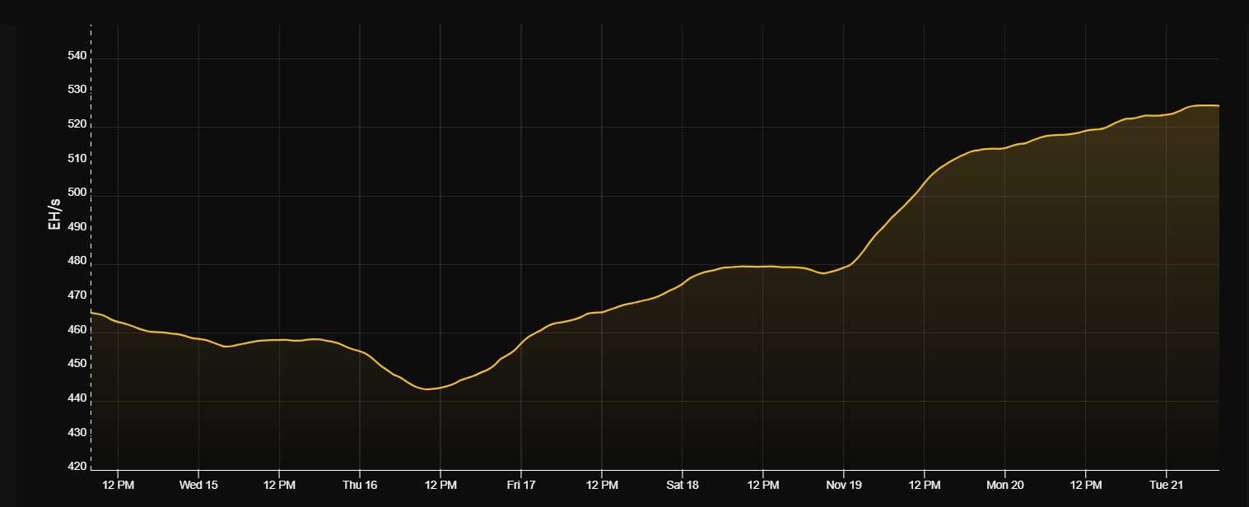Click the 470 y-axis label
Screen dimensions: 1249x507
coord(77,295)
